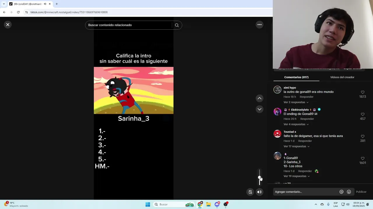Click the Agregar comentario input field
Screen dimensions: 373x209
tap(306, 192)
